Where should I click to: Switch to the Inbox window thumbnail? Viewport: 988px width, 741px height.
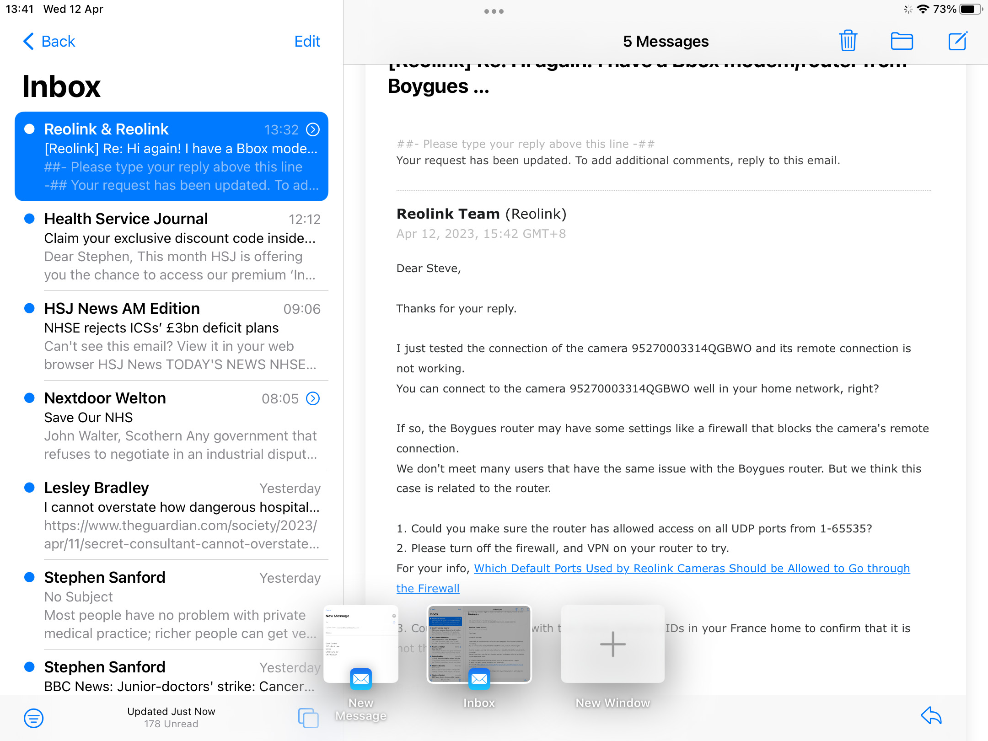tap(479, 644)
